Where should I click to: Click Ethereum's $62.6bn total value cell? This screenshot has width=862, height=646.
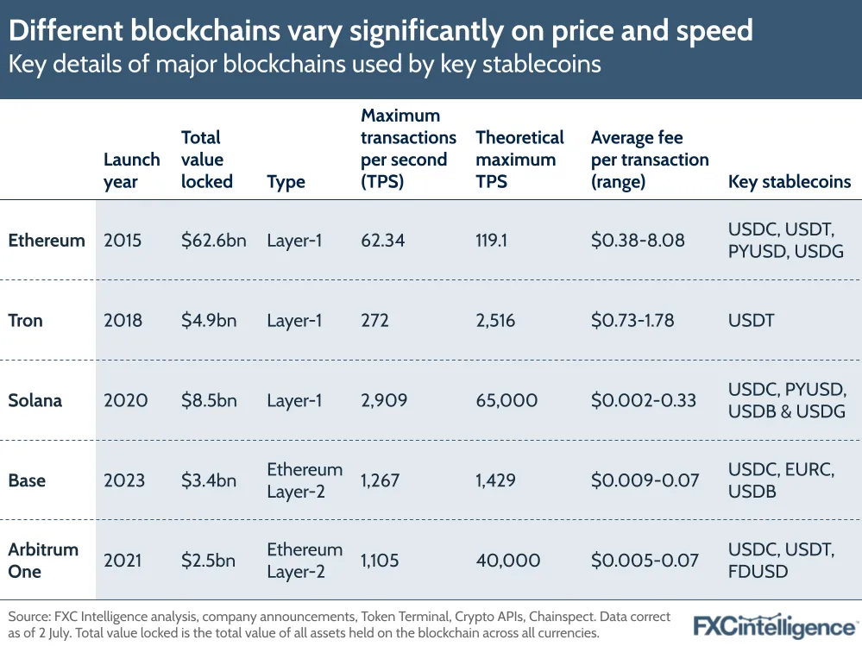[213, 240]
